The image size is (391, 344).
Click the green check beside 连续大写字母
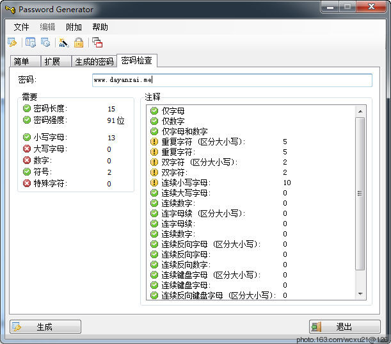point(154,193)
